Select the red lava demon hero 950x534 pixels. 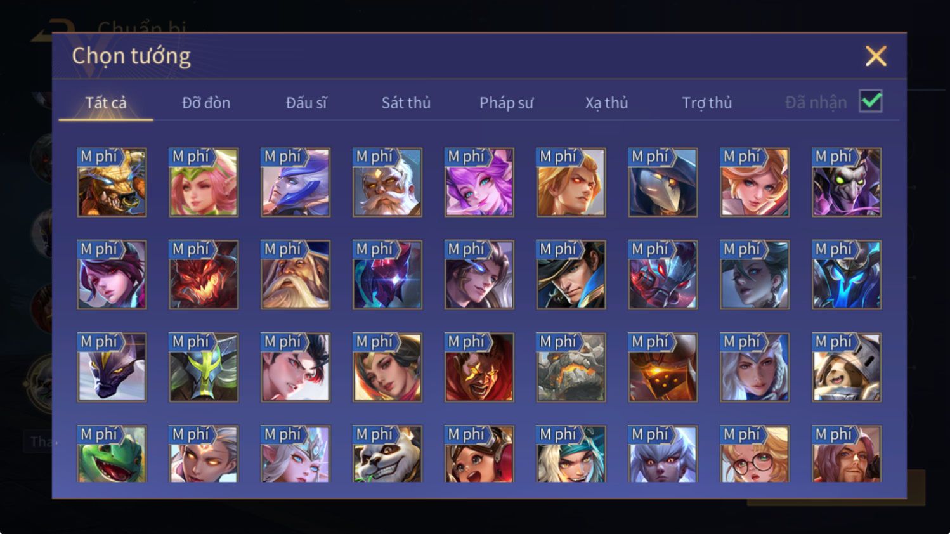point(204,275)
